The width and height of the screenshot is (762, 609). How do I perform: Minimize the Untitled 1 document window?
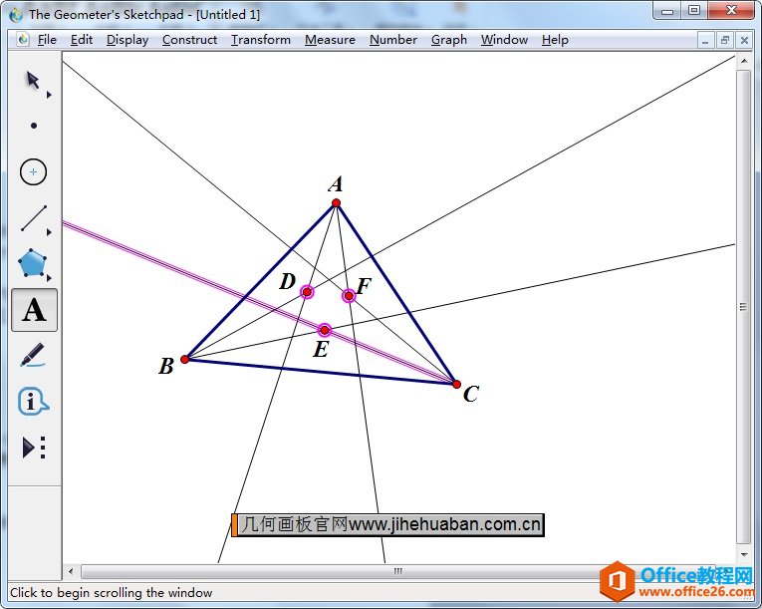[705, 41]
